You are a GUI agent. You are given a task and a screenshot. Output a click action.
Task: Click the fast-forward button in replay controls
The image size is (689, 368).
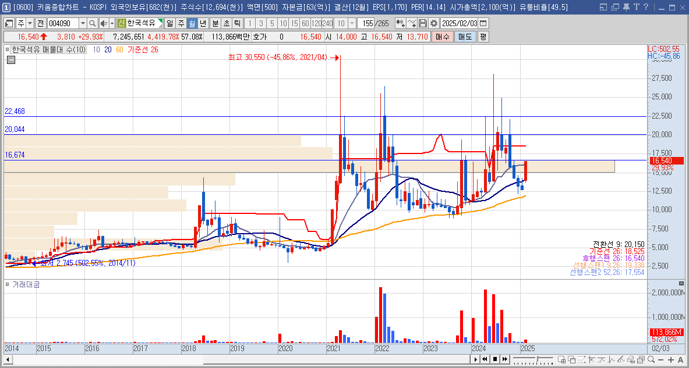click(x=506, y=359)
